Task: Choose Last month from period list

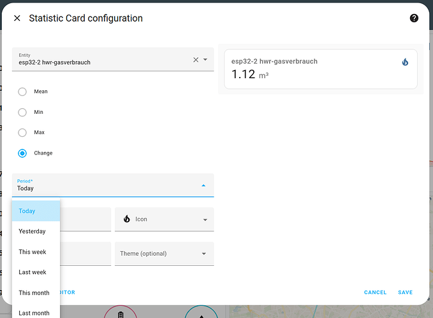Action: tap(36, 313)
